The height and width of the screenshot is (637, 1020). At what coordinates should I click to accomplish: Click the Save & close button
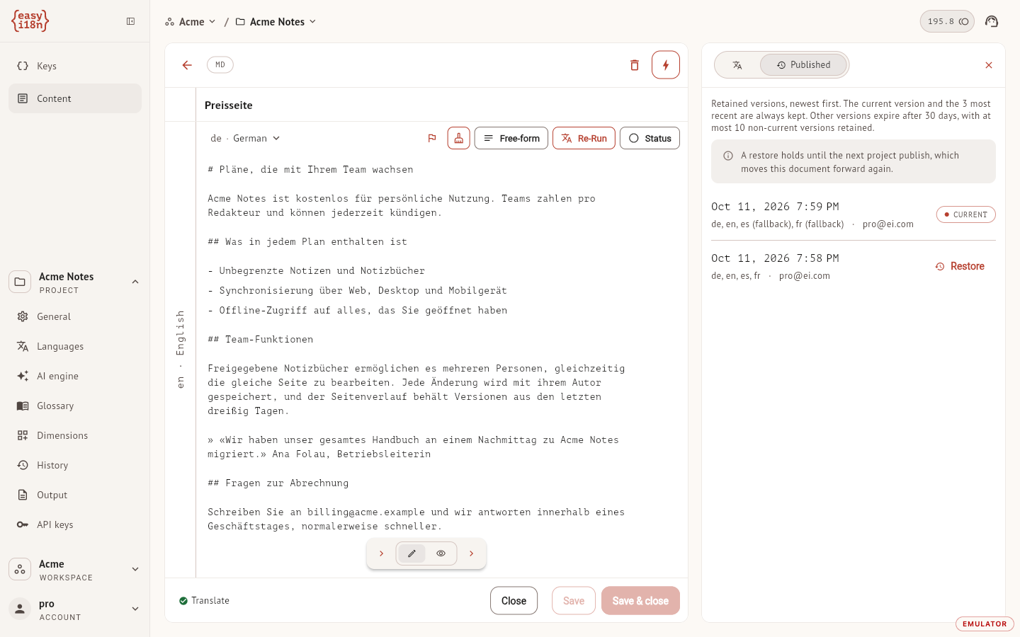tap(640, 601)
